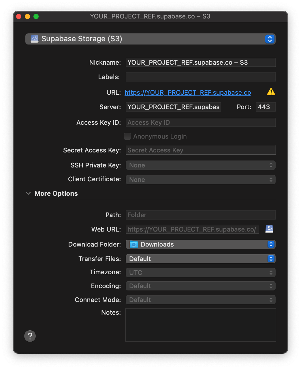Open the help question mark button
Viewport: 301px width, 369px height.
click(x=30, y=336)
